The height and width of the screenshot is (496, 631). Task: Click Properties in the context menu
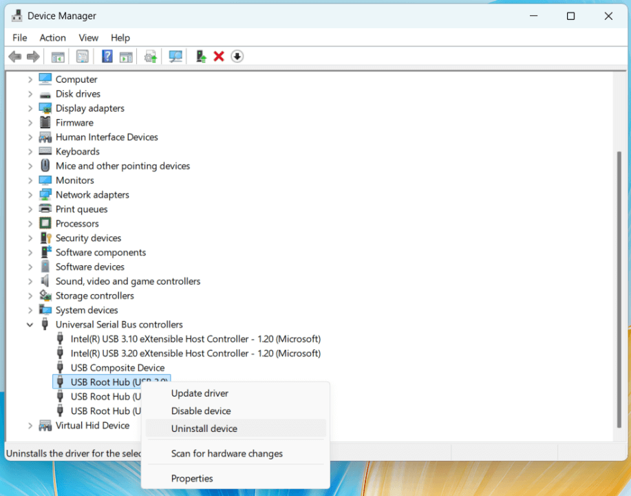191,478
